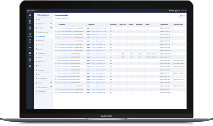This screenshot has width=213, height=126.
Task: Go to the Next page link
Action: (183, 17)
